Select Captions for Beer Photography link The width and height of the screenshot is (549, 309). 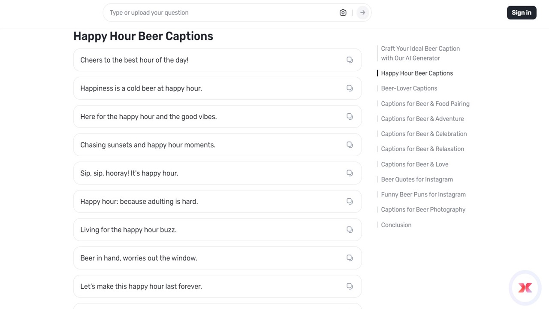point(423,209)
